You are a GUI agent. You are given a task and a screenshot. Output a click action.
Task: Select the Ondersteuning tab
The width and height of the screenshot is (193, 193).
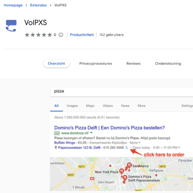168,63
